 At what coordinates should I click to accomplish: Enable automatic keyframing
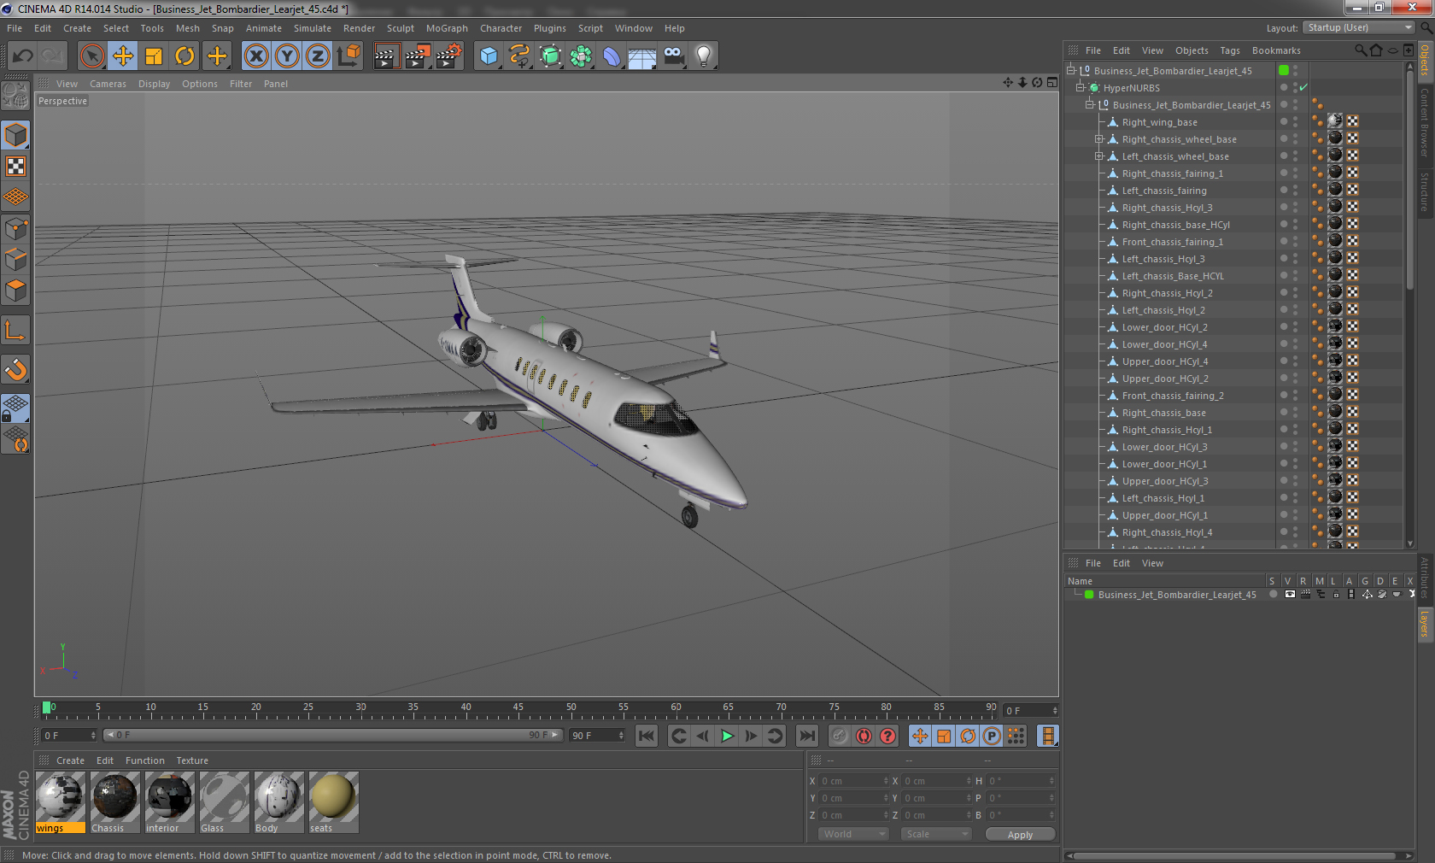click(864, 736)
